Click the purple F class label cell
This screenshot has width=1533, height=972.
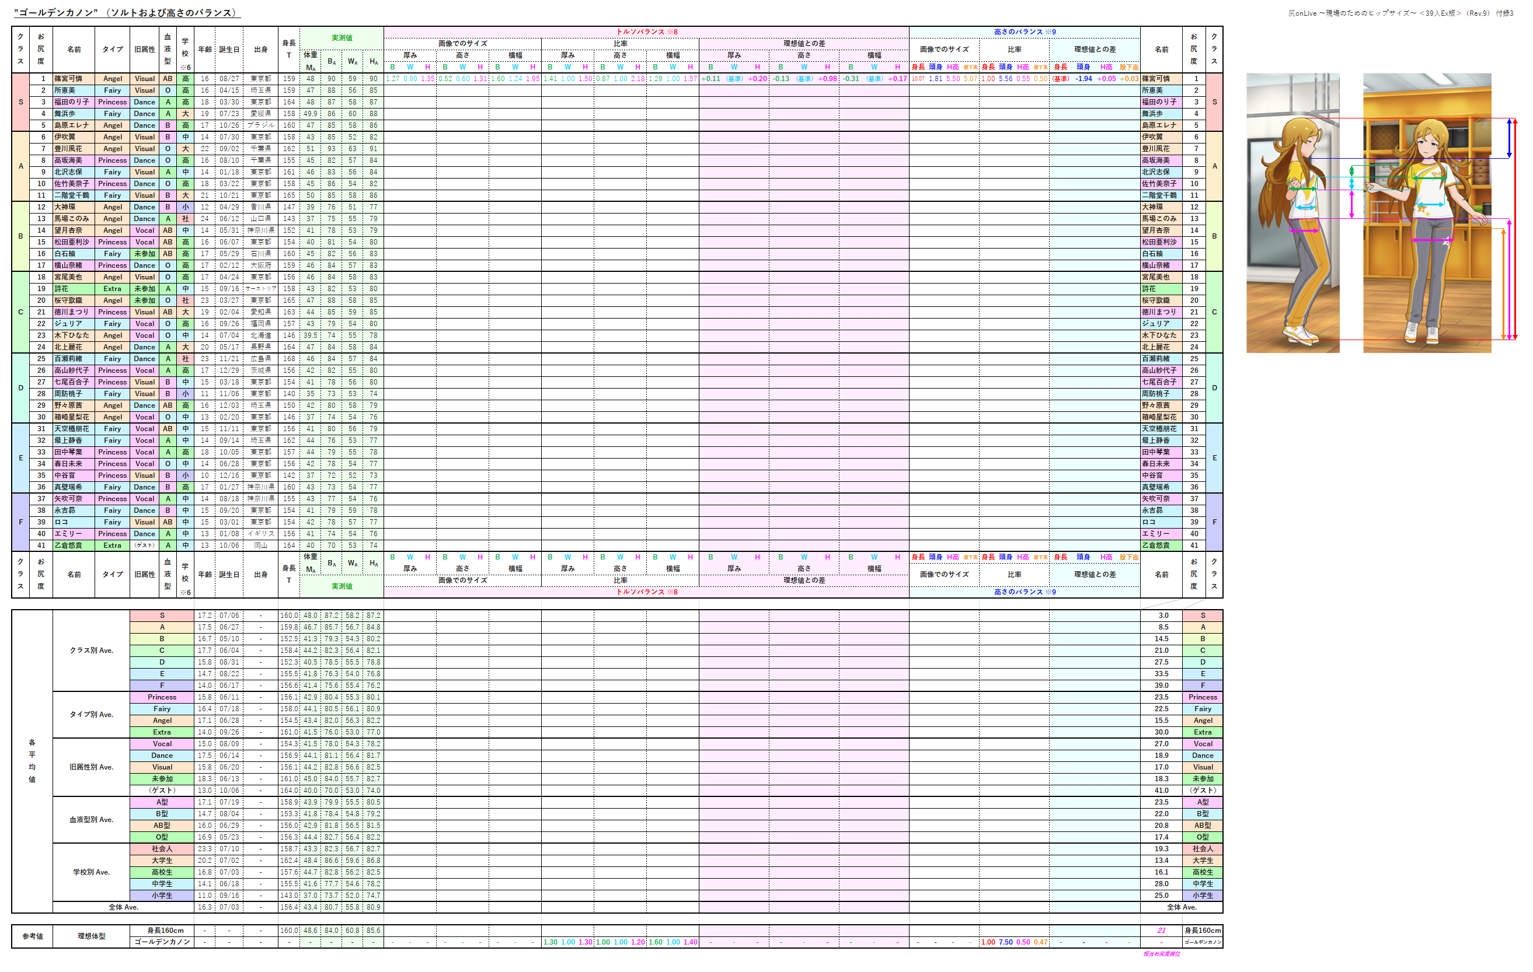[x=20, y=522]
